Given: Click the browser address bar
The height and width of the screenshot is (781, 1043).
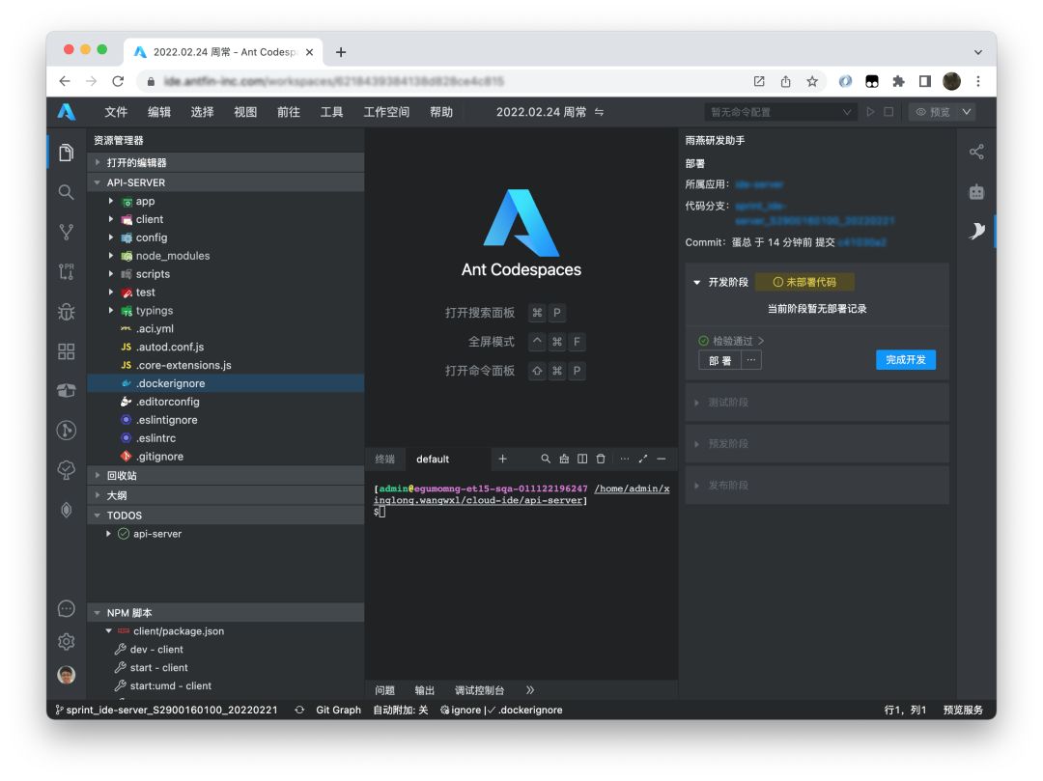Looking at the screenshot, I should (x=439, y=81).
